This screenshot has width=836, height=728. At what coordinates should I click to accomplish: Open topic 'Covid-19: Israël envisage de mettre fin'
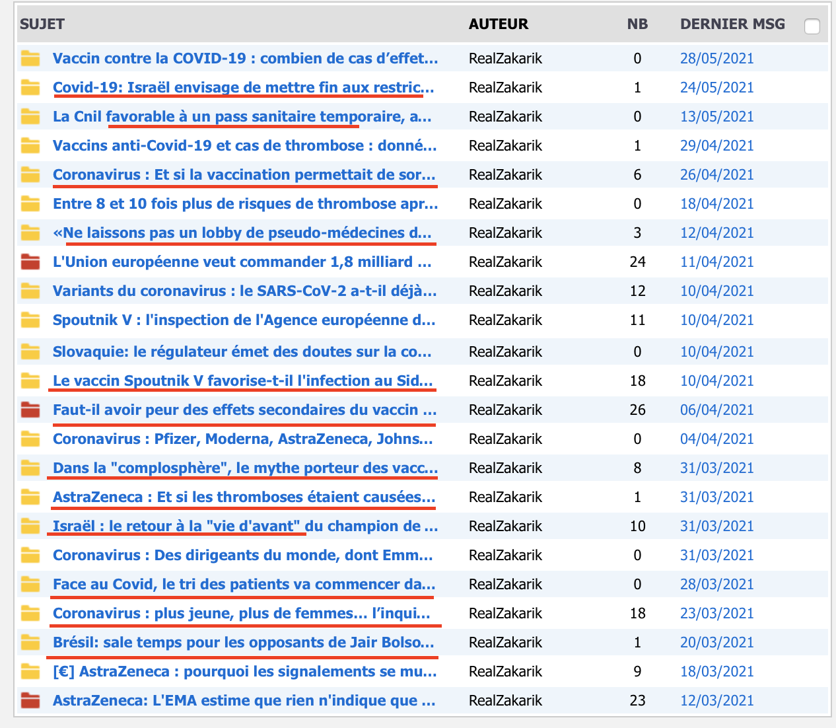point(243,88)
